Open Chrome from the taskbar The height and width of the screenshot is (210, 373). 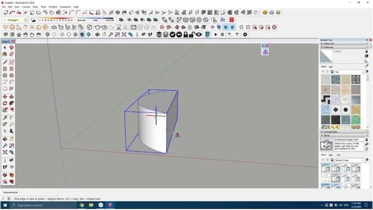(82, 205)
